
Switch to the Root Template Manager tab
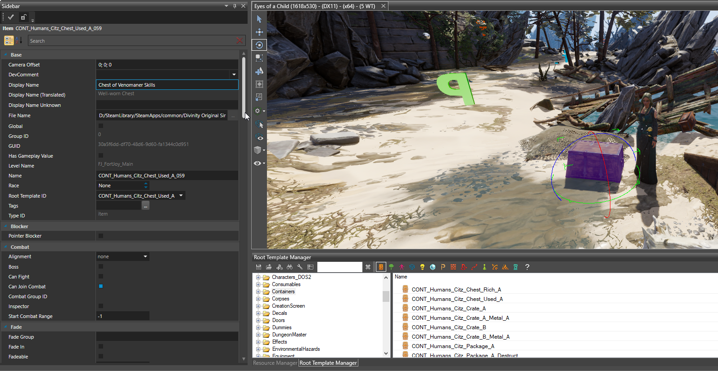coord(328,363)
